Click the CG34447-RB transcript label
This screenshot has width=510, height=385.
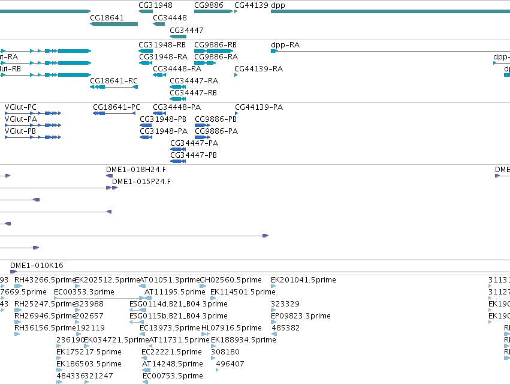193,93
